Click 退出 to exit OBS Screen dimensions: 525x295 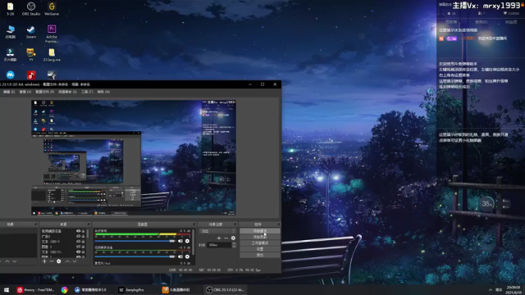click(260, 255)
